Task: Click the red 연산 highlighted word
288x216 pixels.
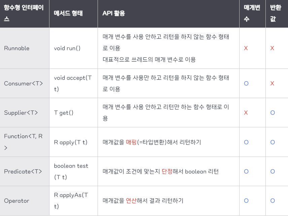Action: pos(131,201)
